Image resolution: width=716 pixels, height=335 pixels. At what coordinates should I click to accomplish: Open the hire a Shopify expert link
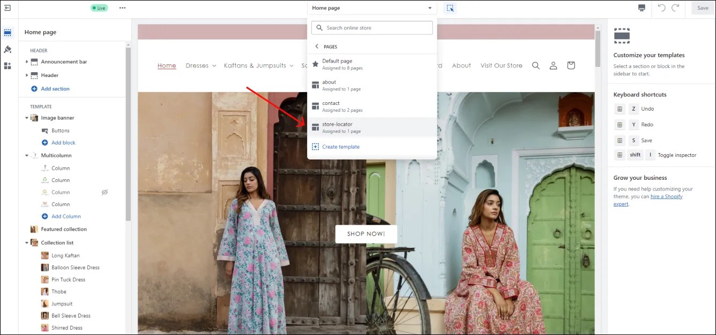click(666, 196)
